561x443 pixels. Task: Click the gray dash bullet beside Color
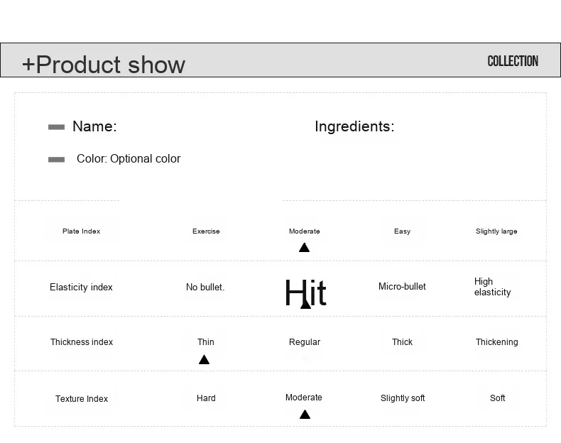point(56,160)
